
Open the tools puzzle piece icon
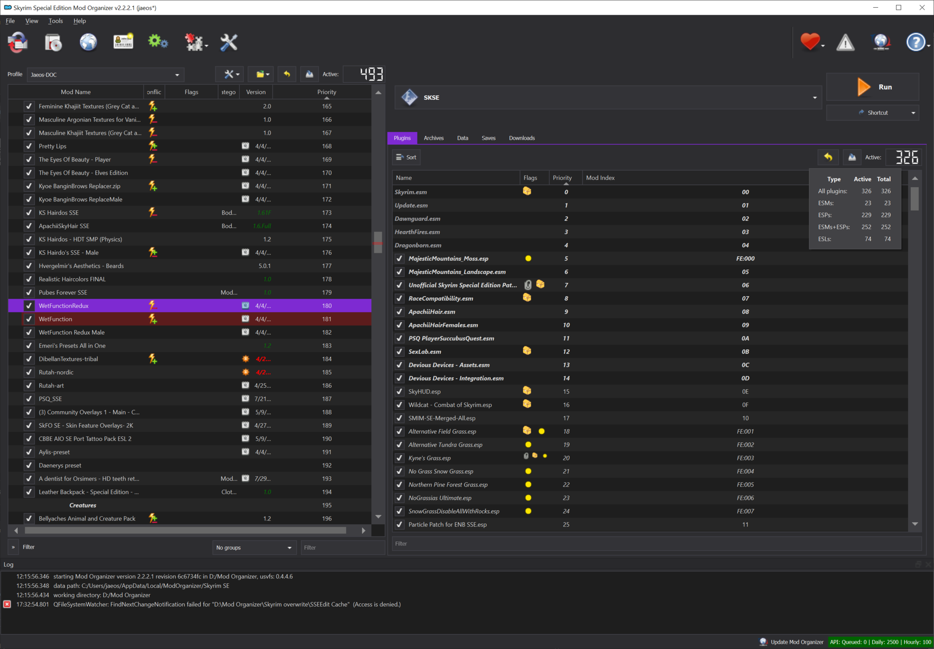[194, 42]
